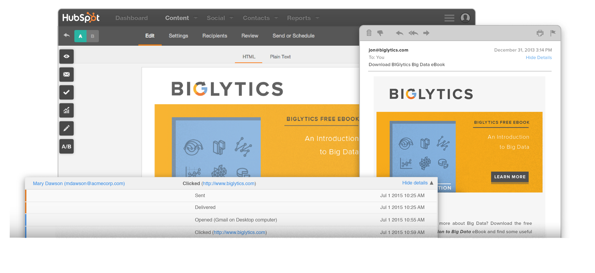Click thumbs-down icon in email window
The image size is (595, 273).
pos(380,33)
